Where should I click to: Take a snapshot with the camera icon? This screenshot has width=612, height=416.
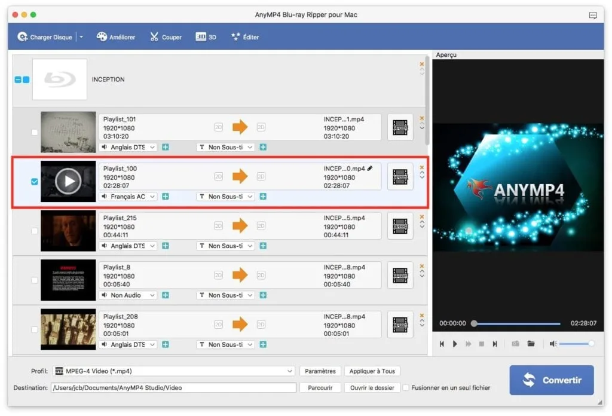point(516,344)
